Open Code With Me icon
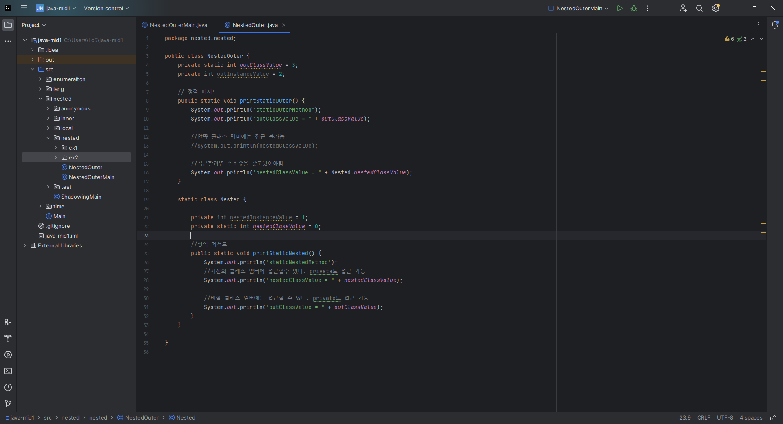This screenshot has width=783, height=424. [683, 8]
